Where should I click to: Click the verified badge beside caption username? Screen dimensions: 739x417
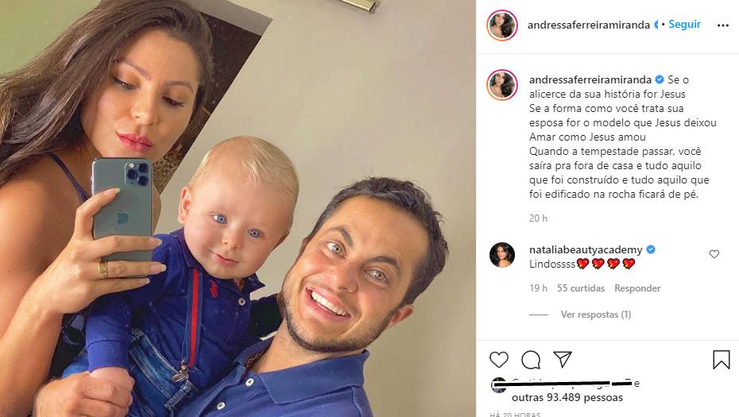(660, 79)
